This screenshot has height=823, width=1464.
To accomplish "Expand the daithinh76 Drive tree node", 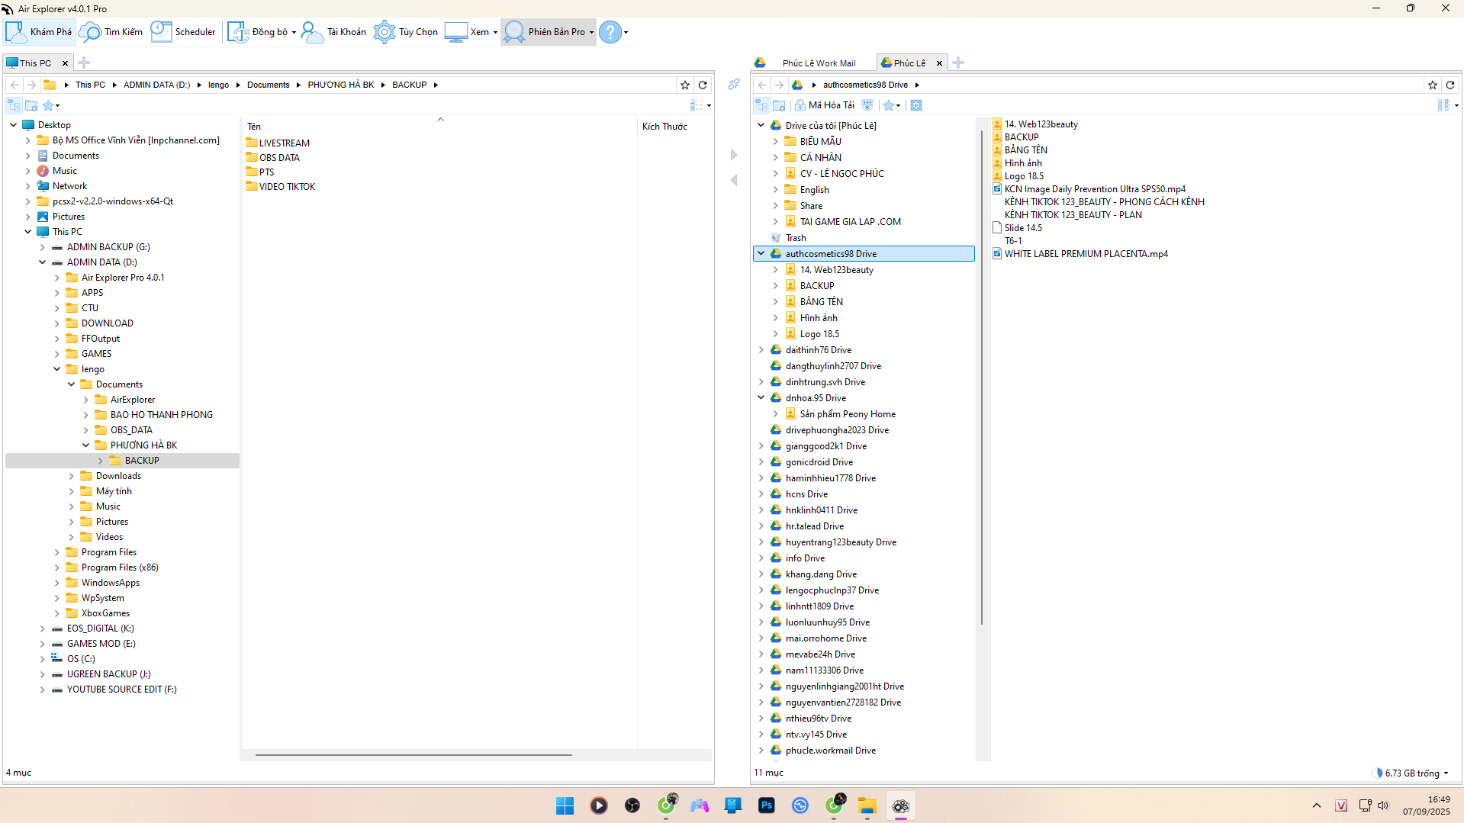I will (761, 350).
